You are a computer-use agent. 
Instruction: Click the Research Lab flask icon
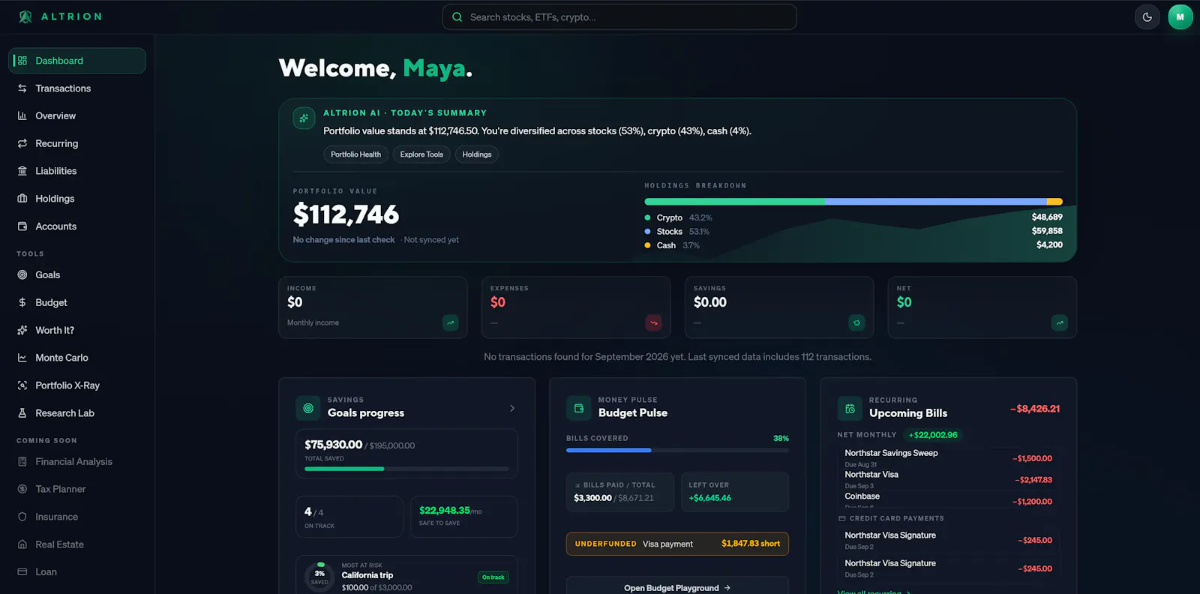22,413
